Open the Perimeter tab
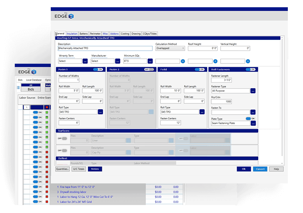The width and height of the screenshot is (303, 213). [x=95, y=34]
